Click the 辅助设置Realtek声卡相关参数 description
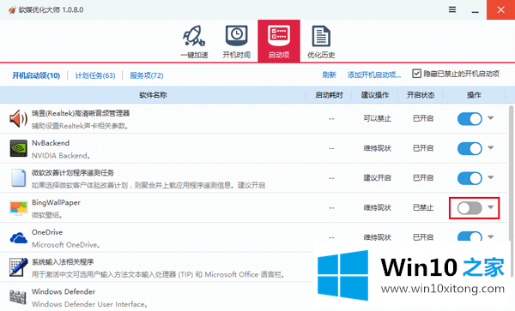The width and height of the screenshot is (515, 311). tap(80, 126)
